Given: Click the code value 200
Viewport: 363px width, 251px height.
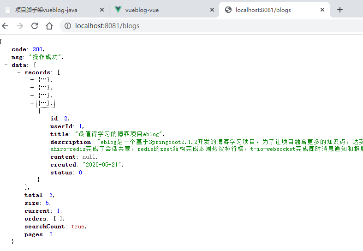Looking at the screenshot, I should (x=37, y=49).
